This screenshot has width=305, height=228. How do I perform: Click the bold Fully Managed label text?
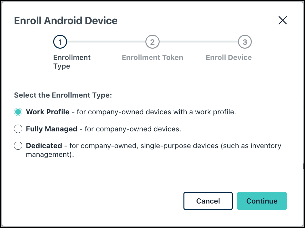[52, 129]
